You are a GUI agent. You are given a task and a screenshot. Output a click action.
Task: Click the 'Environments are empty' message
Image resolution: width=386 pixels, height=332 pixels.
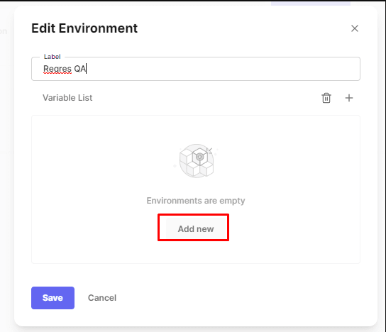pos(196,201)
